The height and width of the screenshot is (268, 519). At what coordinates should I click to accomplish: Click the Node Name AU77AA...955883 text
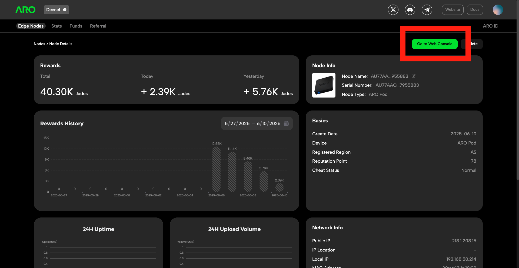point(390,76)
